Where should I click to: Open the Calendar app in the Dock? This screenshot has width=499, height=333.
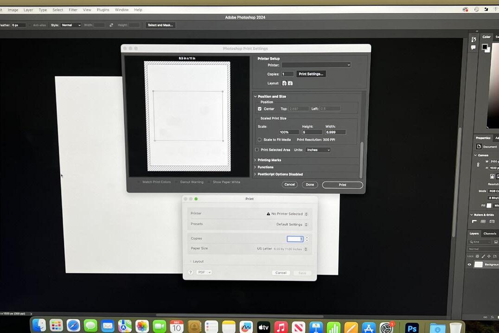[x=177, y=327]
